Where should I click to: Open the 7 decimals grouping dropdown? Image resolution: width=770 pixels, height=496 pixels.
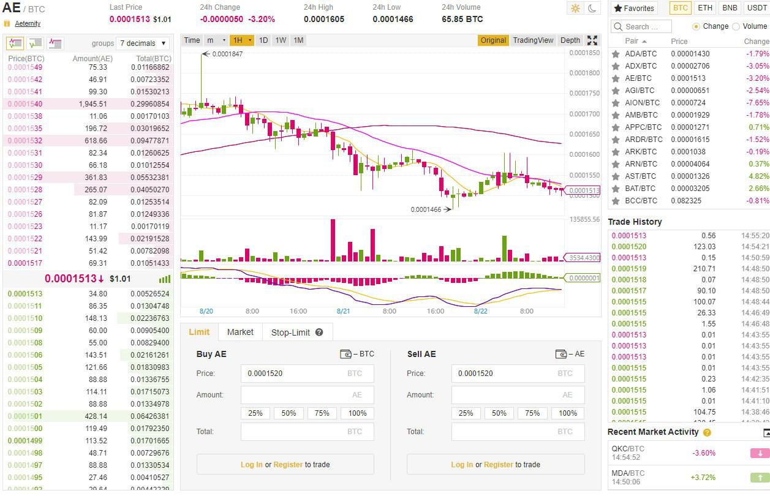coord(143,43)
